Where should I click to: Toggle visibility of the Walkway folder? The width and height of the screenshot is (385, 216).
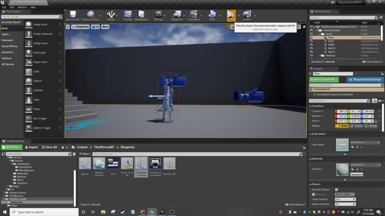tap(312, 56)
